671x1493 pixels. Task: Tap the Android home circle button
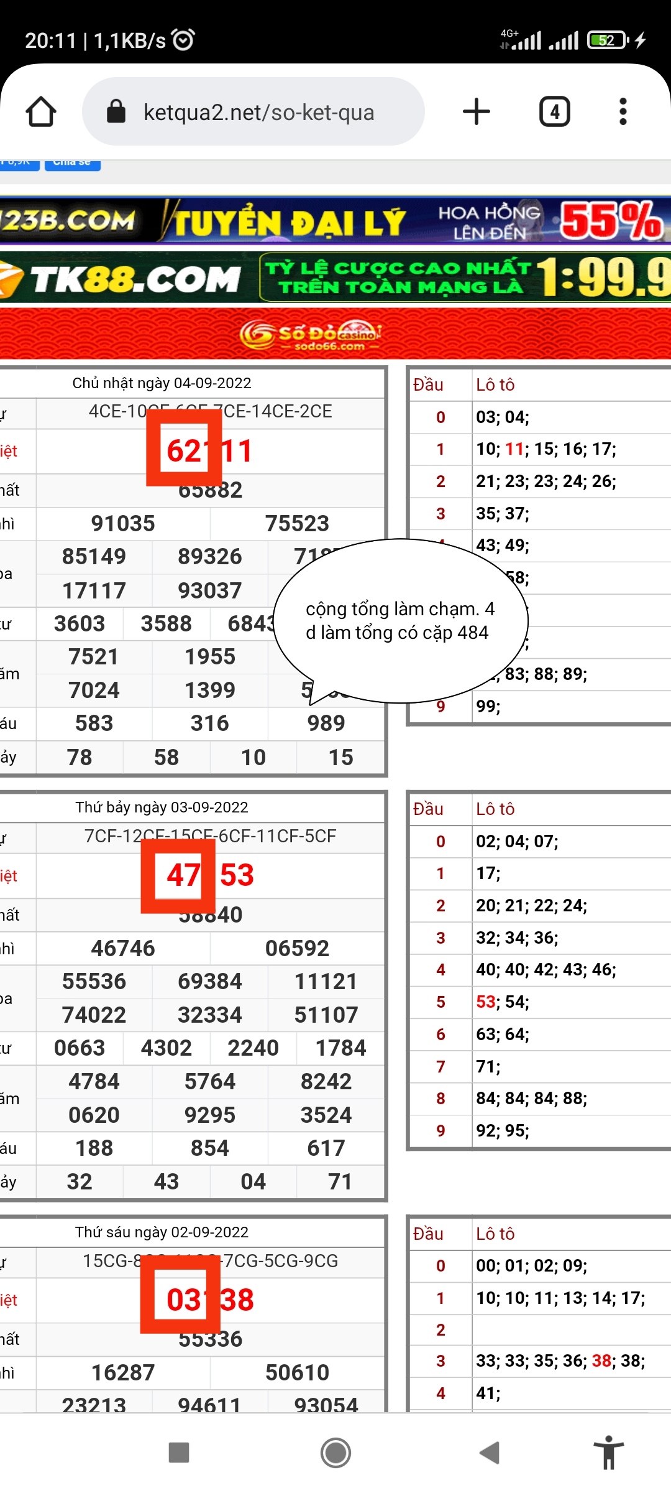click(x=335, y=1453)
